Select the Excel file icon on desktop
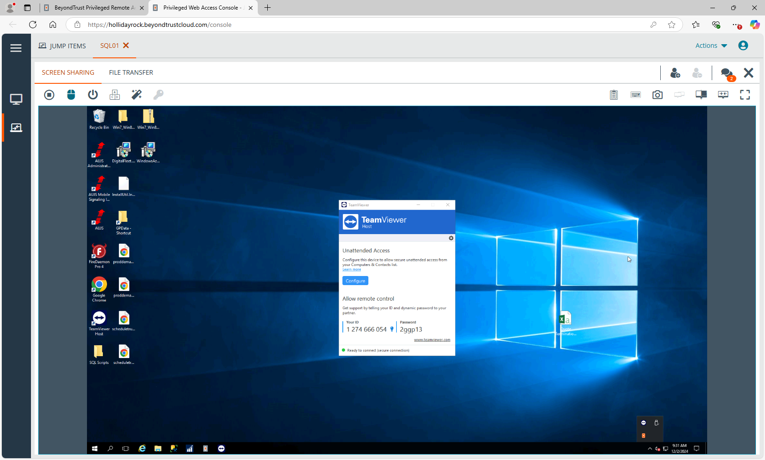 click(566, 323)
